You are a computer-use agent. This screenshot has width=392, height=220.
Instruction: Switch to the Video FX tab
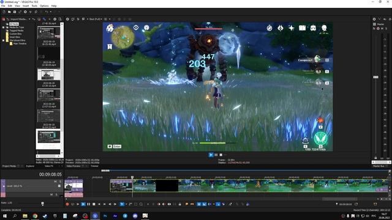(49, 166)
